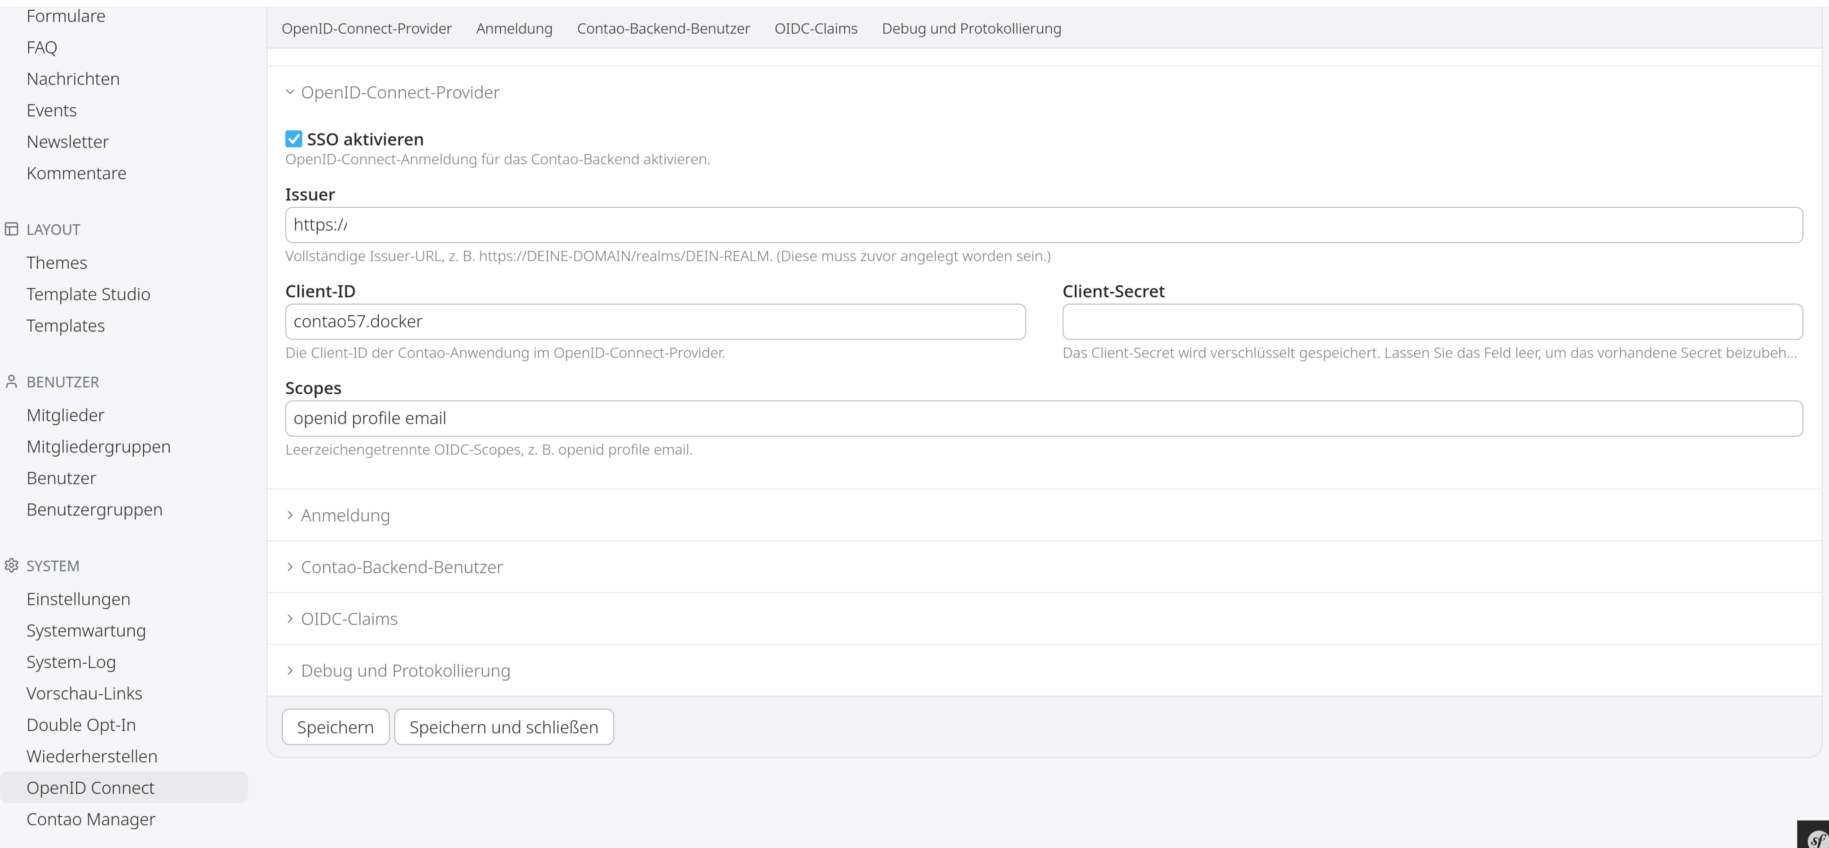Click the Client-ID help text

click(x=505, y=353)
